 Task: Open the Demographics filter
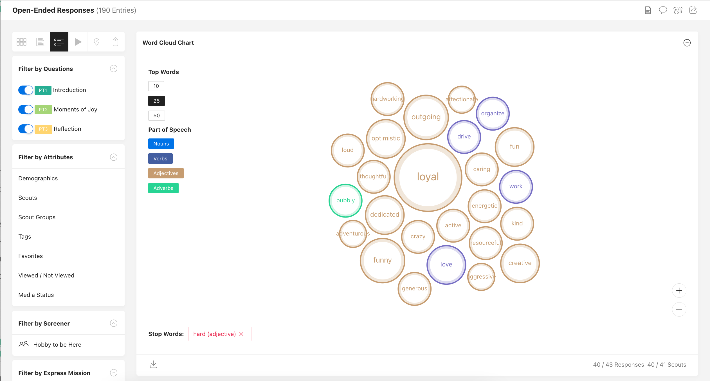click(x=38, y=178)
